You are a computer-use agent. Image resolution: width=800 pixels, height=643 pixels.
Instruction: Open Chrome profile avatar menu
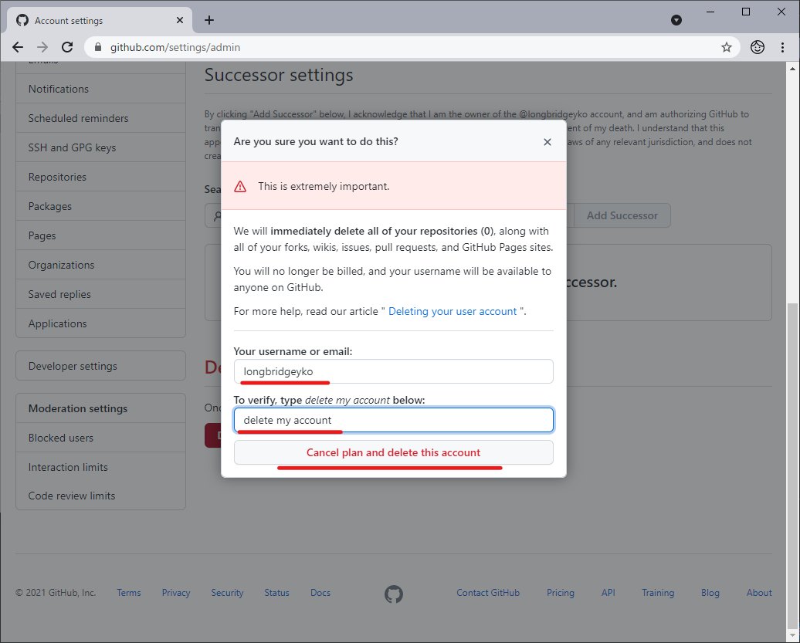(x=757, y=47)
